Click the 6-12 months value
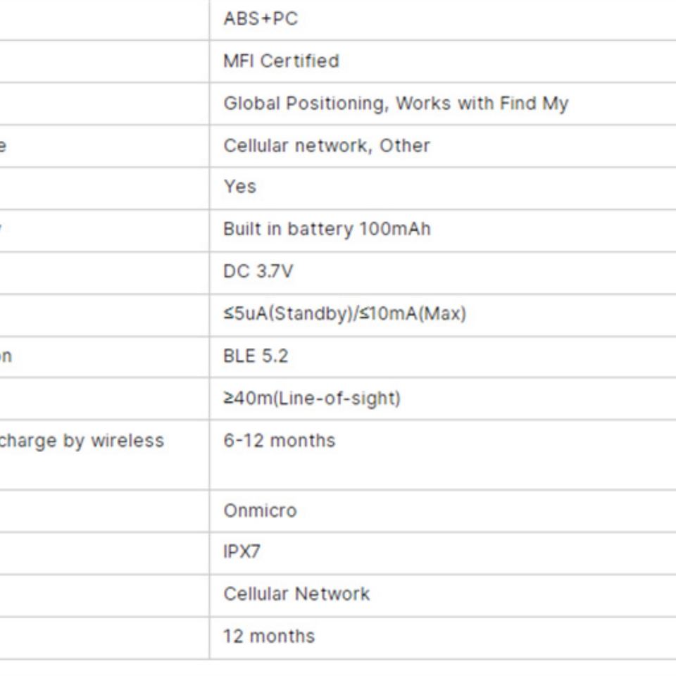This screenshot has height=676, width=676. pyautogui.click(x=279, y=441)
